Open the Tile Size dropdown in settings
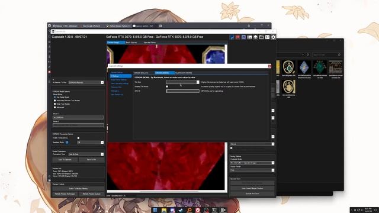 (182, 82)
